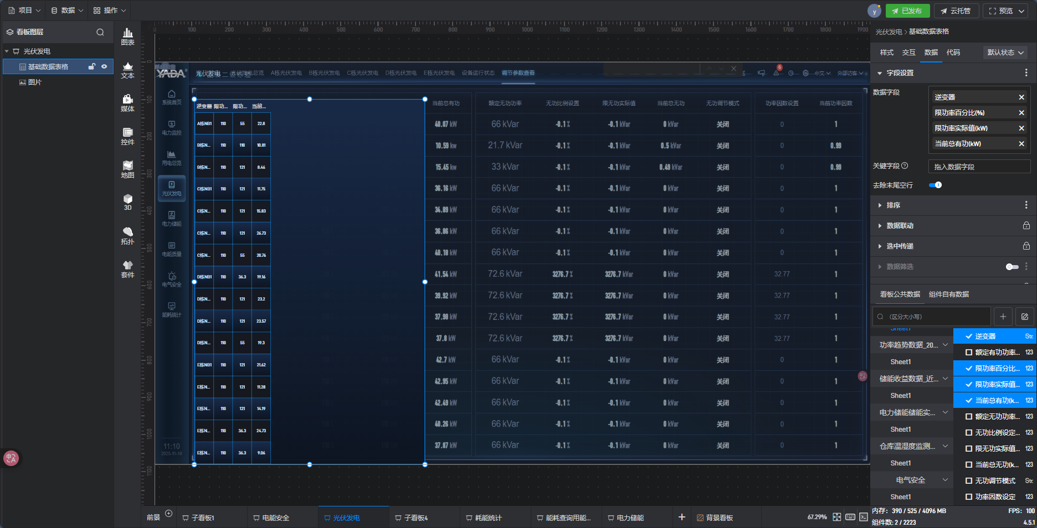Select the 文本 text component icon
1037x528 pixels.
click(x=127, y=70)
